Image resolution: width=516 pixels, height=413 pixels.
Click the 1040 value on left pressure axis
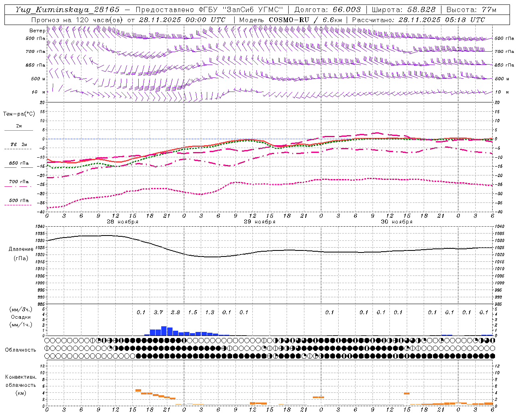41,226
